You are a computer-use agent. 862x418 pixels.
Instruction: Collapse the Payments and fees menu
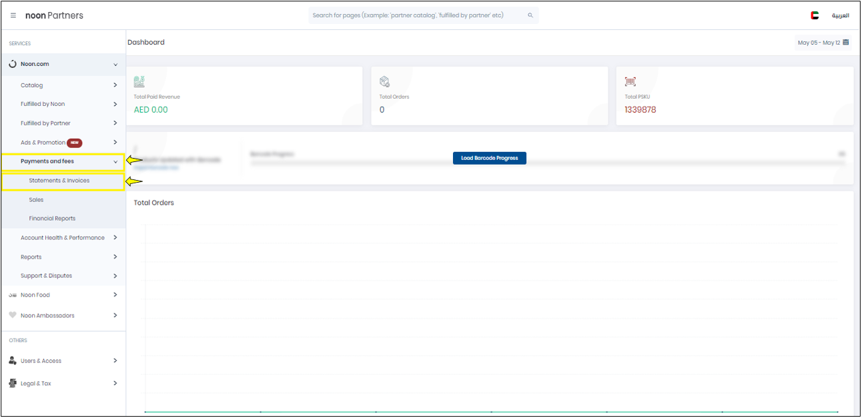[x=115, y=161]
